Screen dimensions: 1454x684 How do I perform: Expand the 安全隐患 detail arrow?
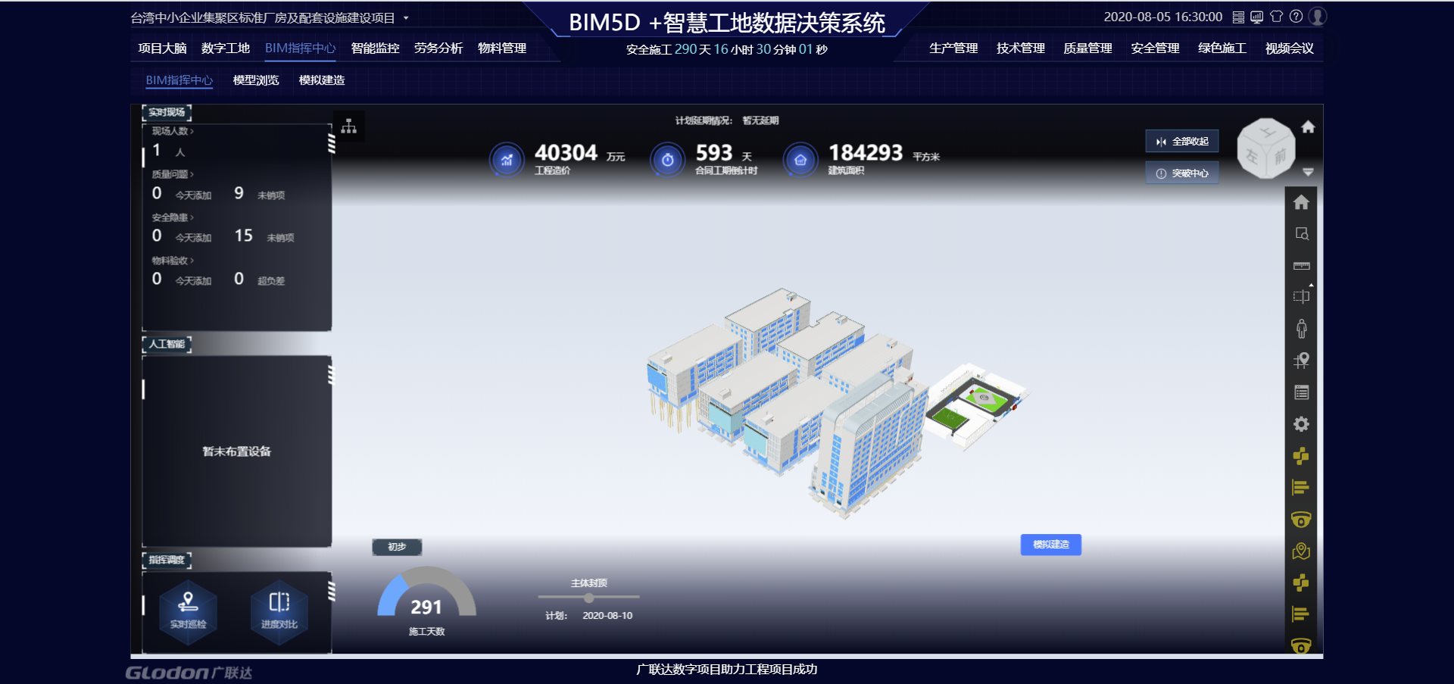(192, 218)
